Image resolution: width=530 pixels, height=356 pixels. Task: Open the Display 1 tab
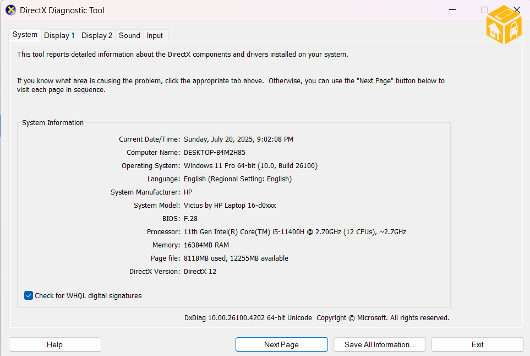(x=59, y=35)
